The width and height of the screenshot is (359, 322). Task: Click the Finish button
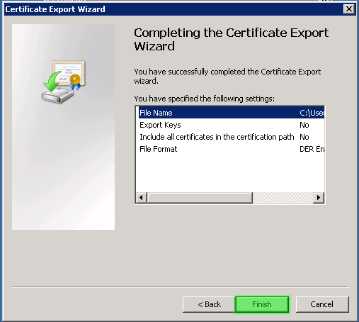(262, 304)
